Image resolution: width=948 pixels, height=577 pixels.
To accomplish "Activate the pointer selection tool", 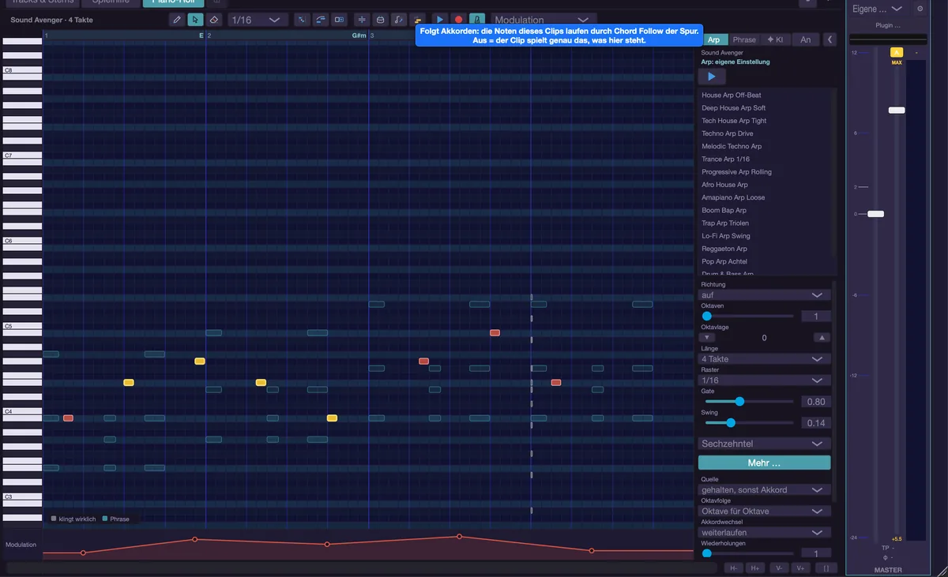I will click(194, 20).
